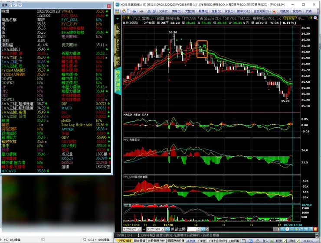Click the reserved space number field
The width and height of the screenshot is (321, 243).
192,229
